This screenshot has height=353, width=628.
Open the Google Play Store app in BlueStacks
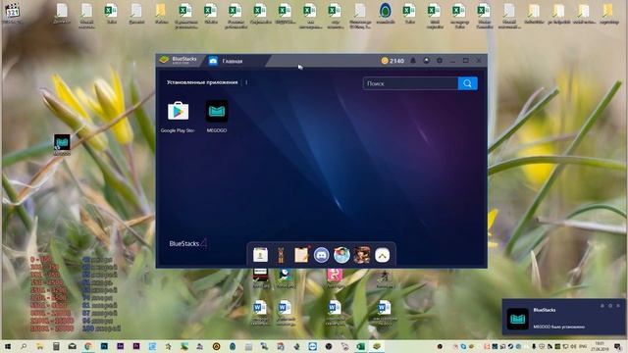tap(178, 111)
